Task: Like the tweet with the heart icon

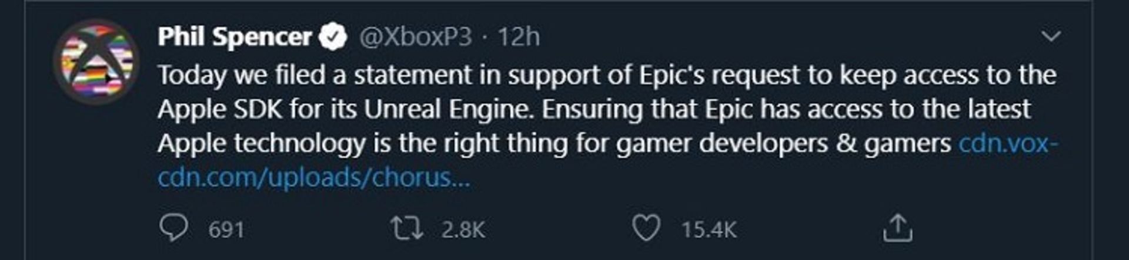Action: click(x=646, y=228)
